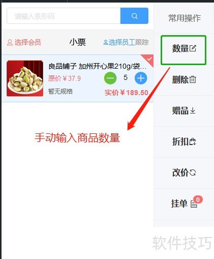The height and width of the screenshot is (259, 214).
Task: Click the 常用操作 panel header
Action: [x=185, y=18]
